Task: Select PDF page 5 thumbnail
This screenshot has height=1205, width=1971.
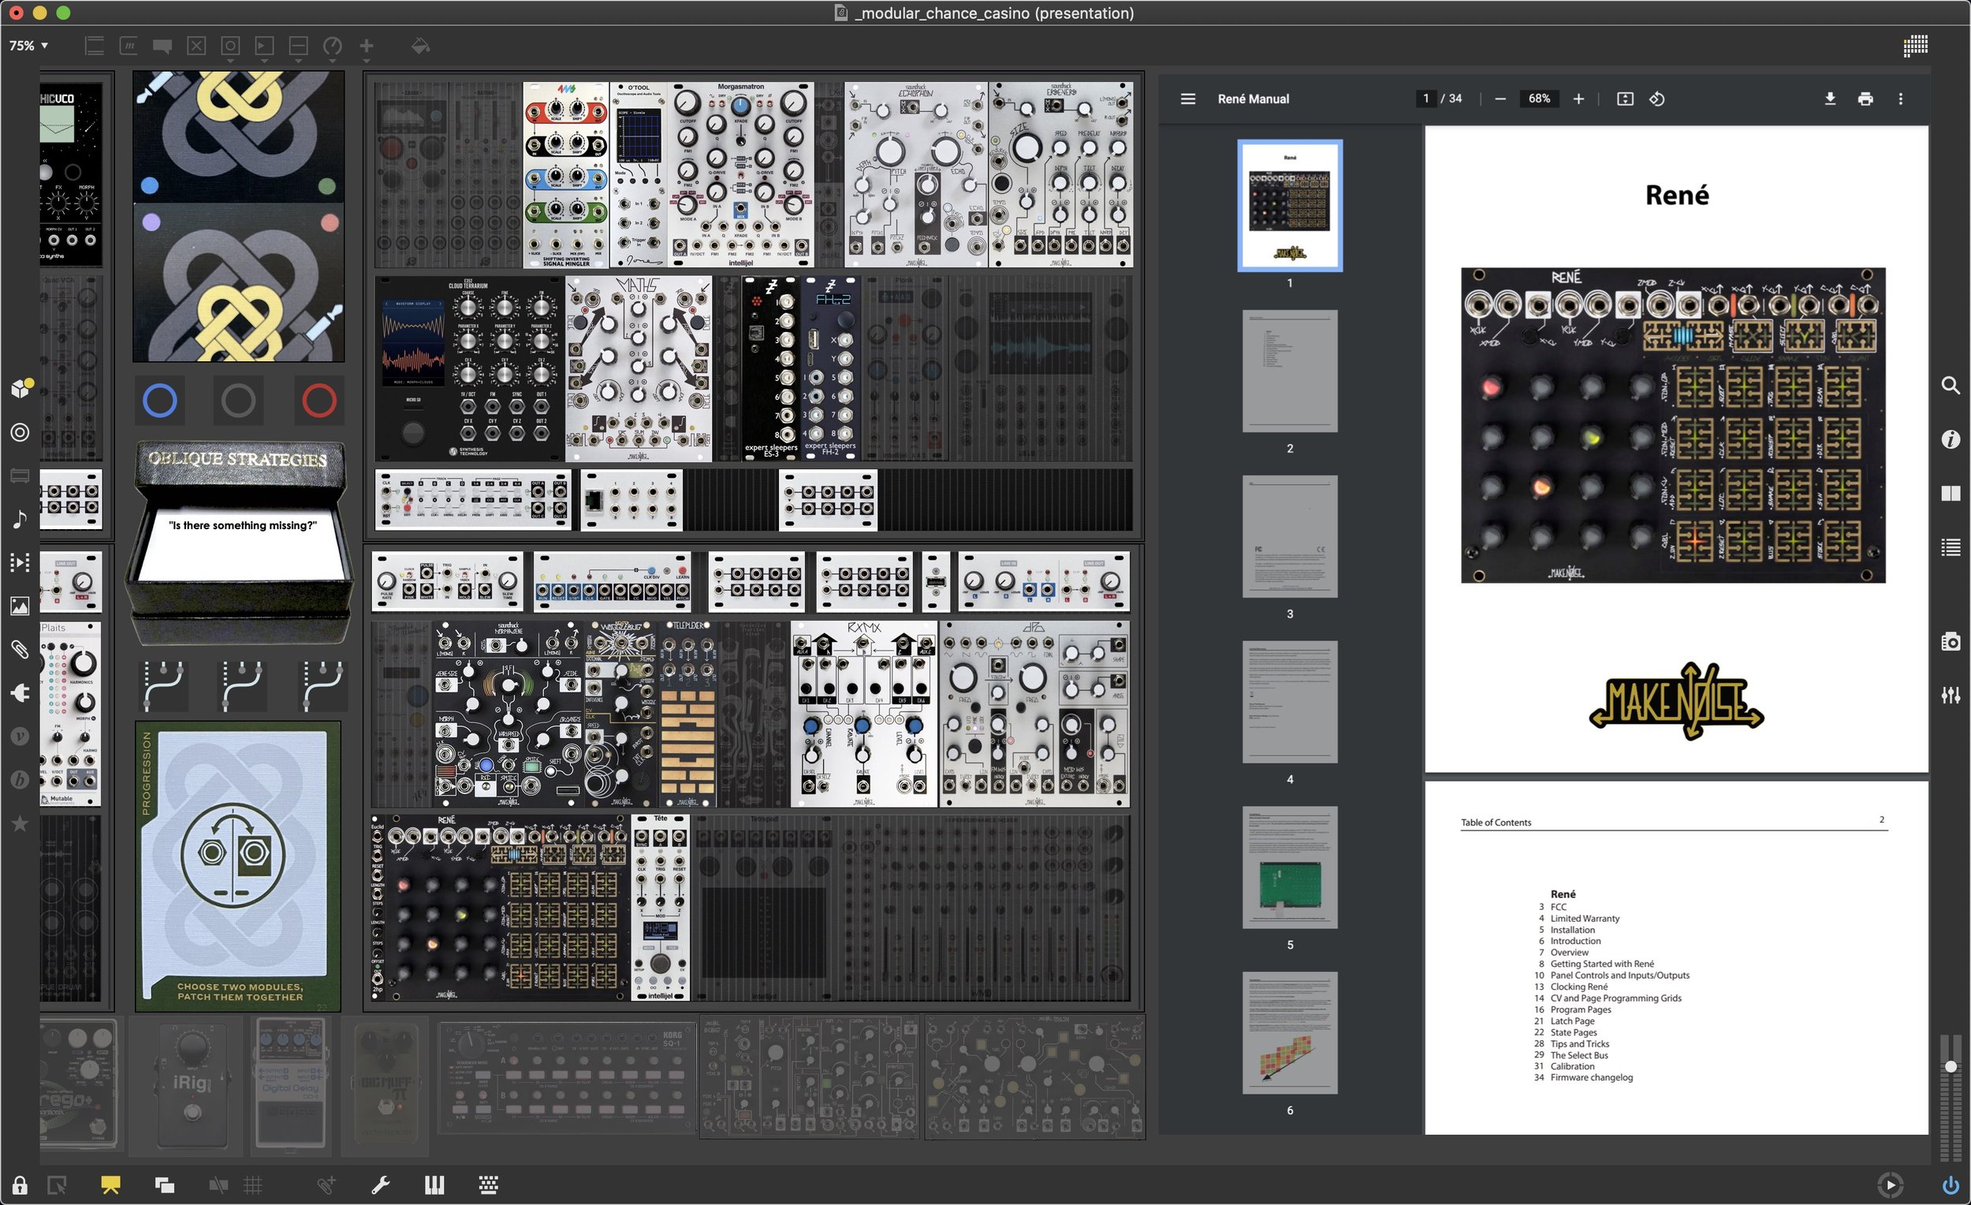Action: (x=1290, y=867)
